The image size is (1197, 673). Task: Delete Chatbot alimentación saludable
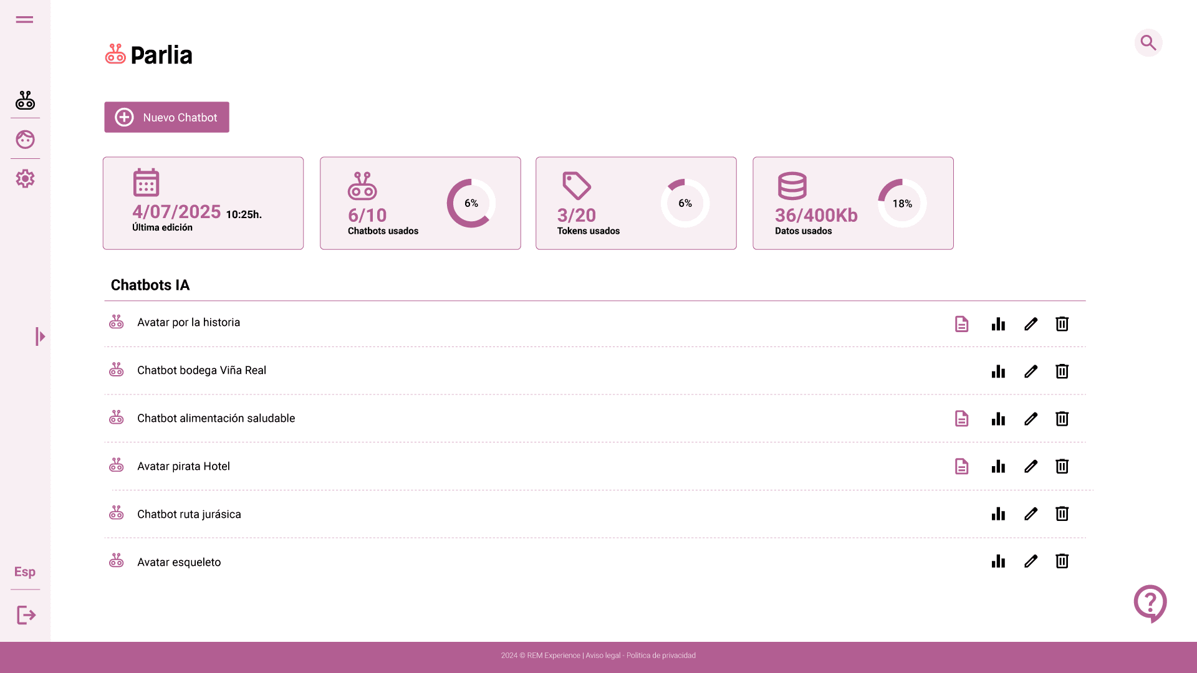[1062, 419]
